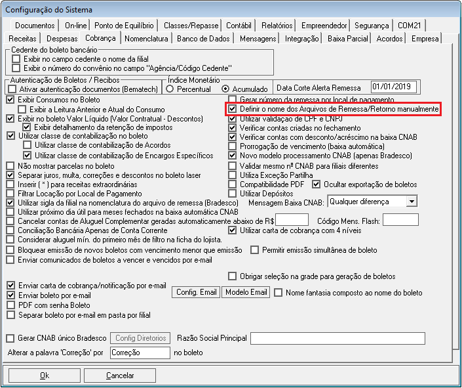Check 'Obrigar seleção na grade para geração de boletos'

point(233,276)
